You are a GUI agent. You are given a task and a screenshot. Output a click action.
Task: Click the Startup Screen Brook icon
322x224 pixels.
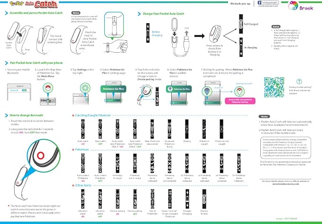(204, 199)
